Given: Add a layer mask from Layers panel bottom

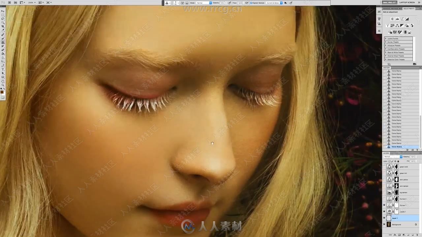Looking at the screenshot, I should (x=400, y=235).
